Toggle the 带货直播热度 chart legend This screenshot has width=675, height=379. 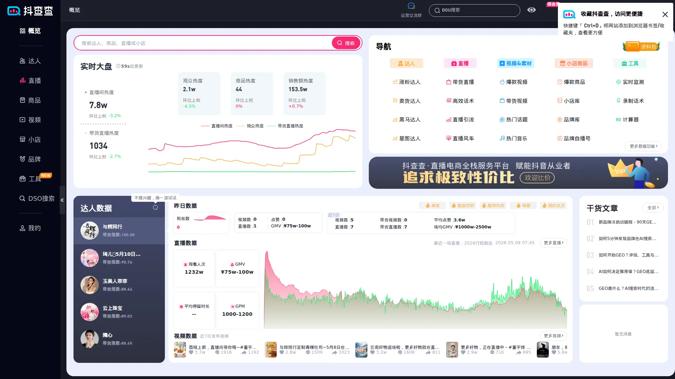[x=285, y=126]
